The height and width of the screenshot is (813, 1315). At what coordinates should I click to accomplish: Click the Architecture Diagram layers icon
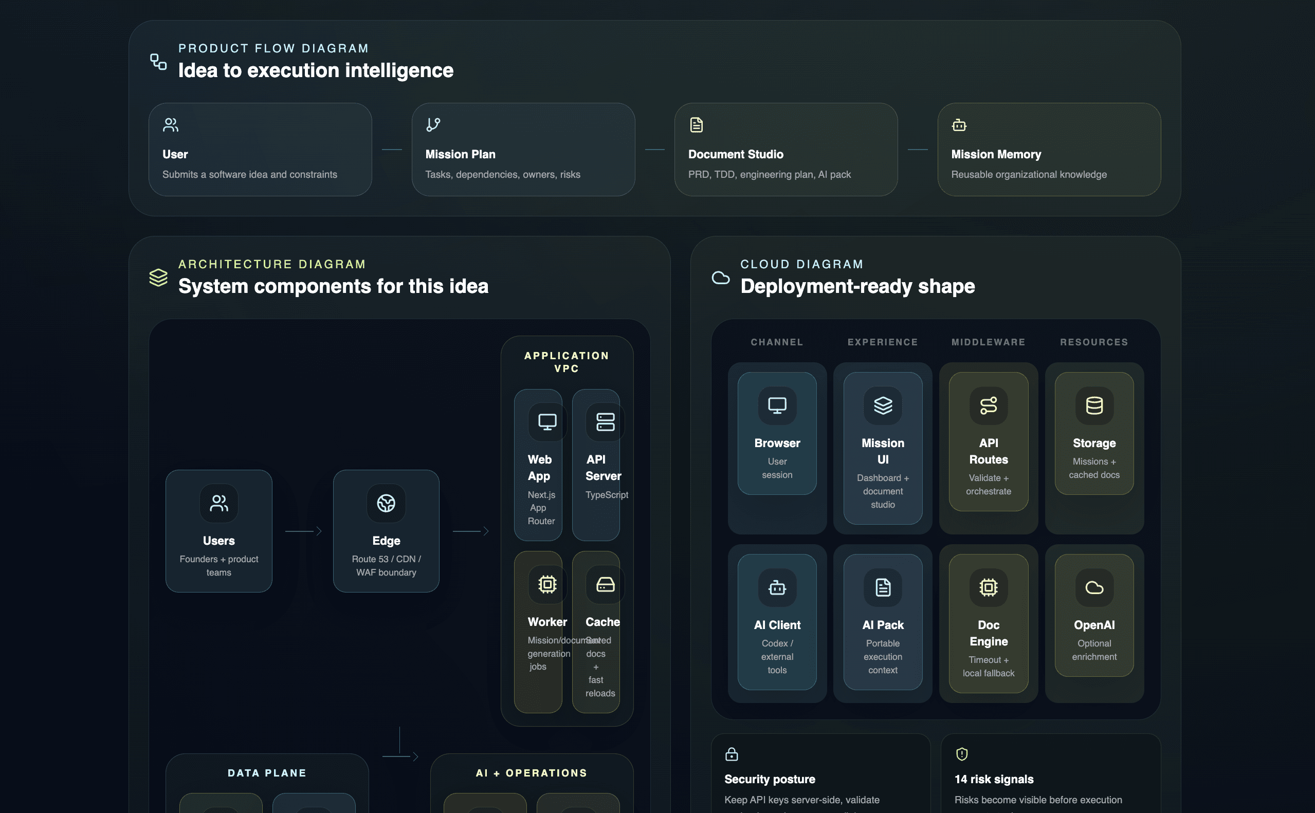pos(158,278)
